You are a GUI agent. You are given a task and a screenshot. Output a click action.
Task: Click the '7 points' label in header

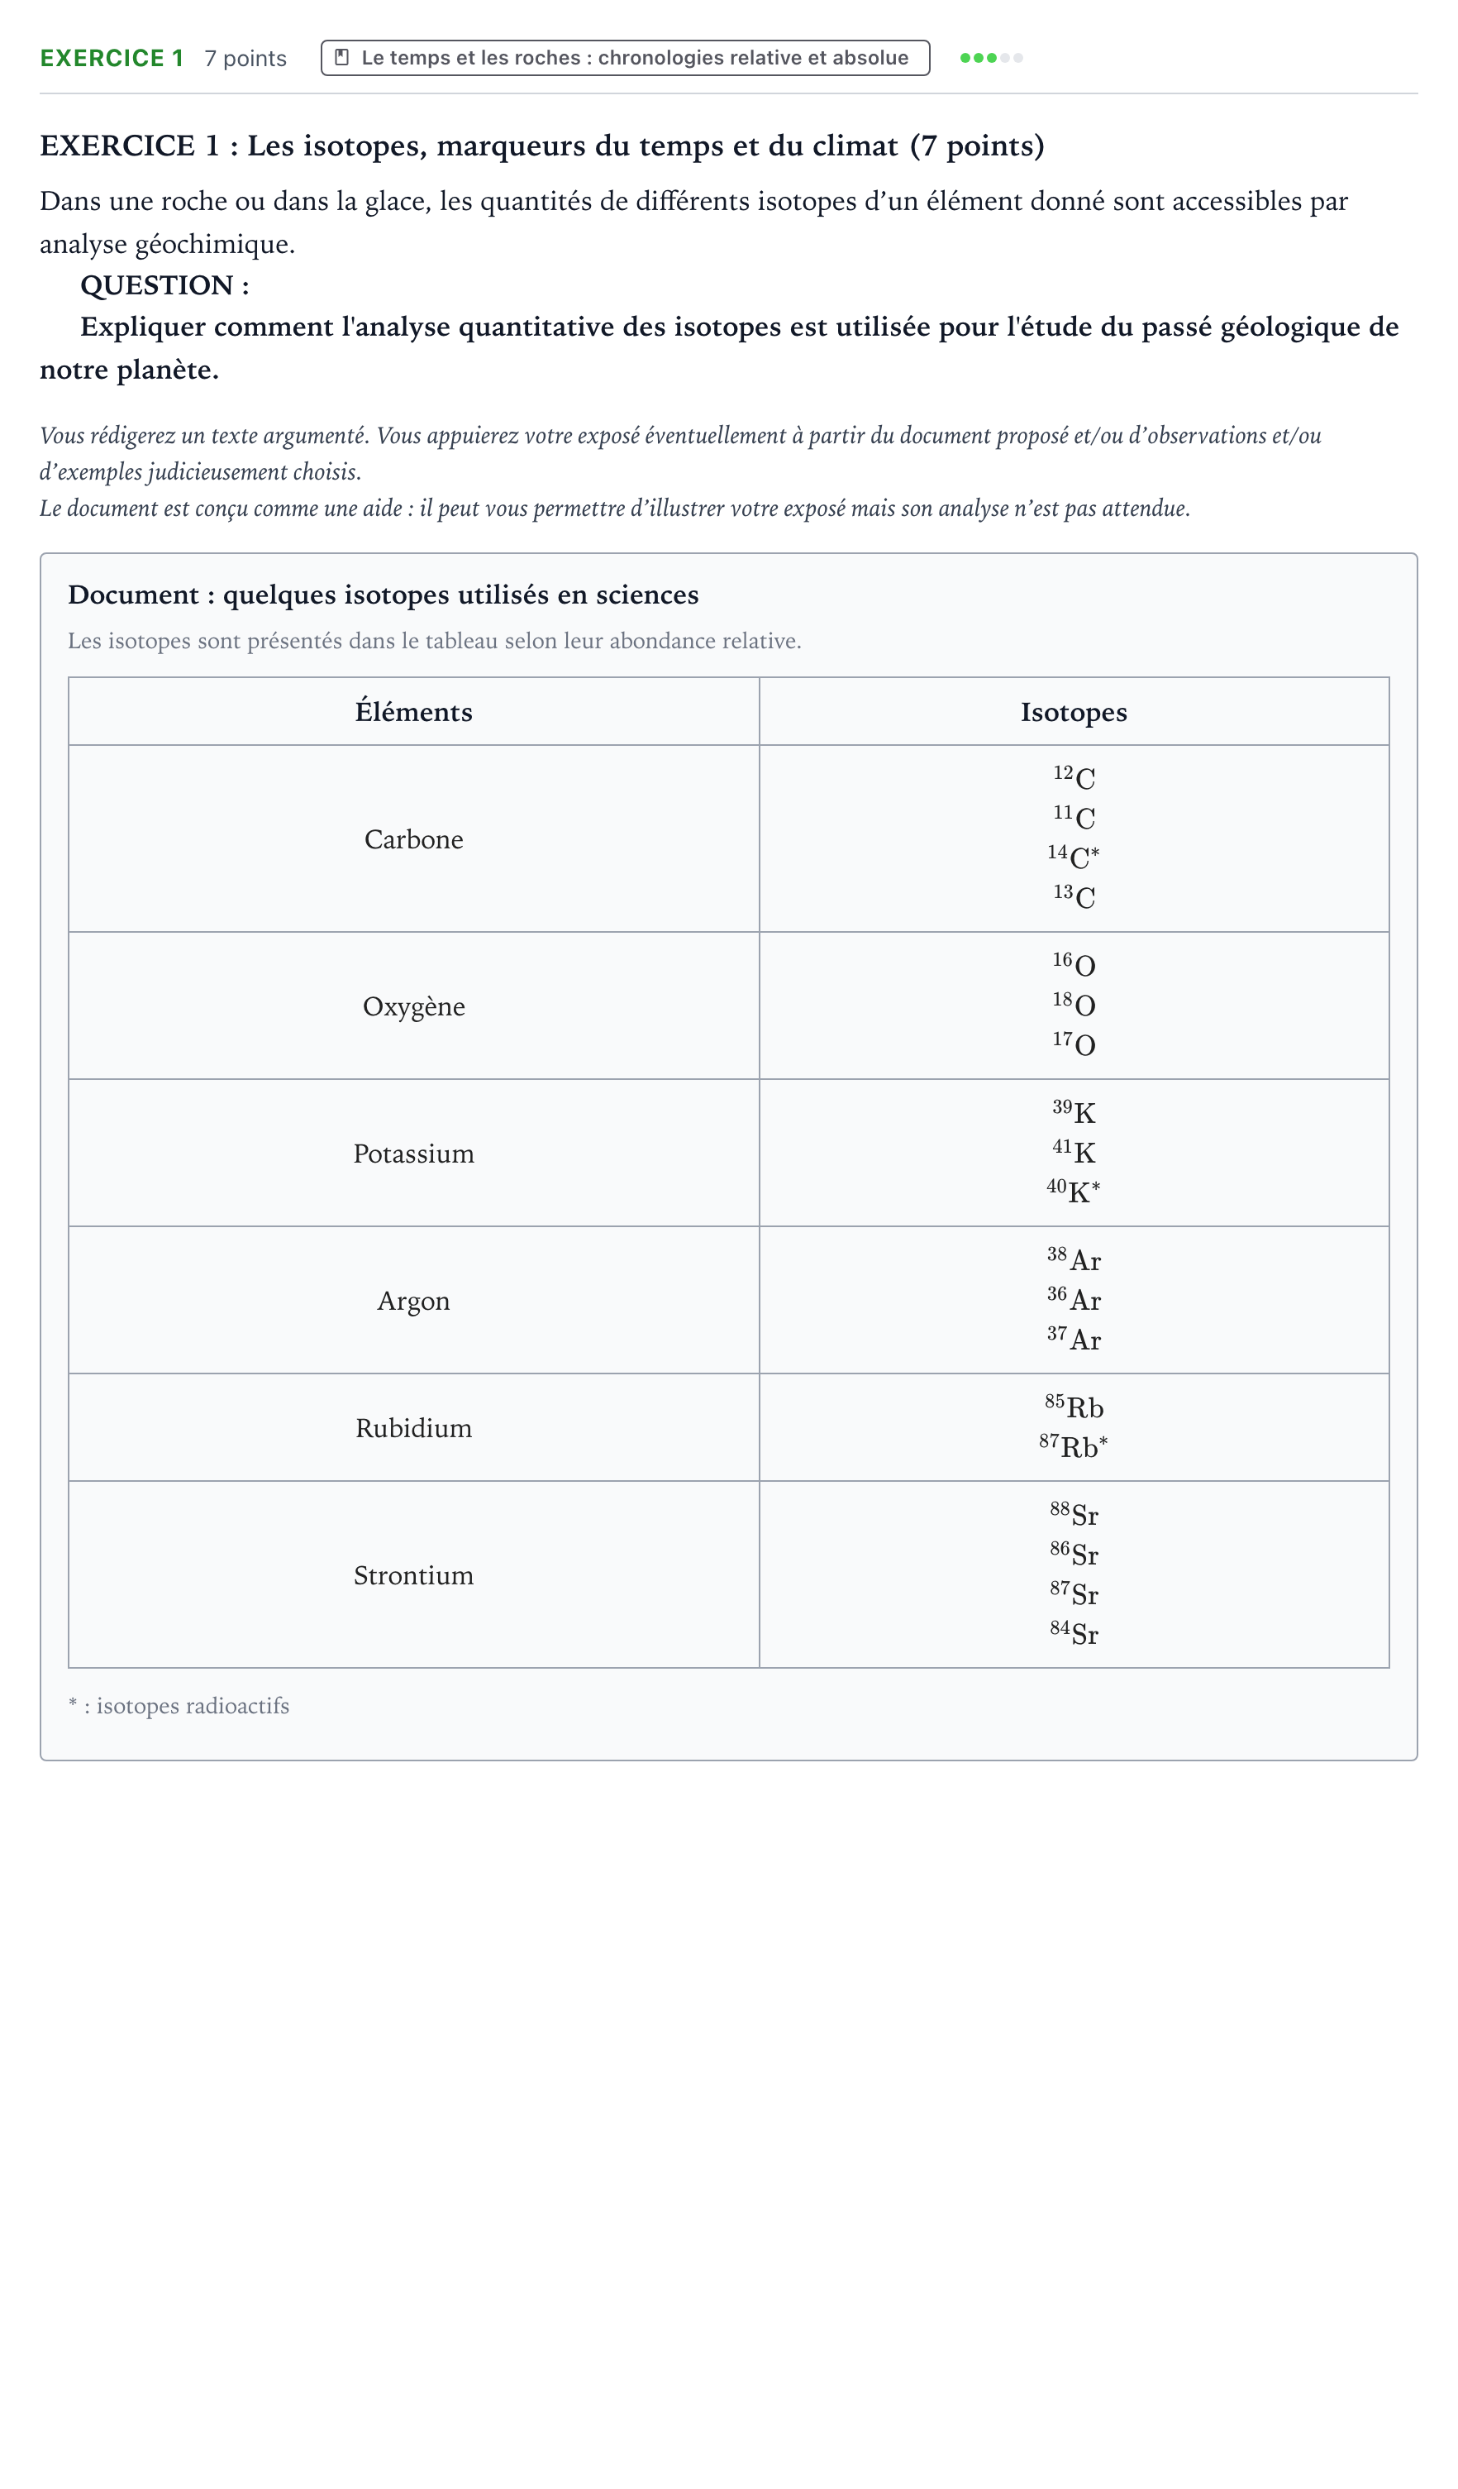(x=245, y=58)
